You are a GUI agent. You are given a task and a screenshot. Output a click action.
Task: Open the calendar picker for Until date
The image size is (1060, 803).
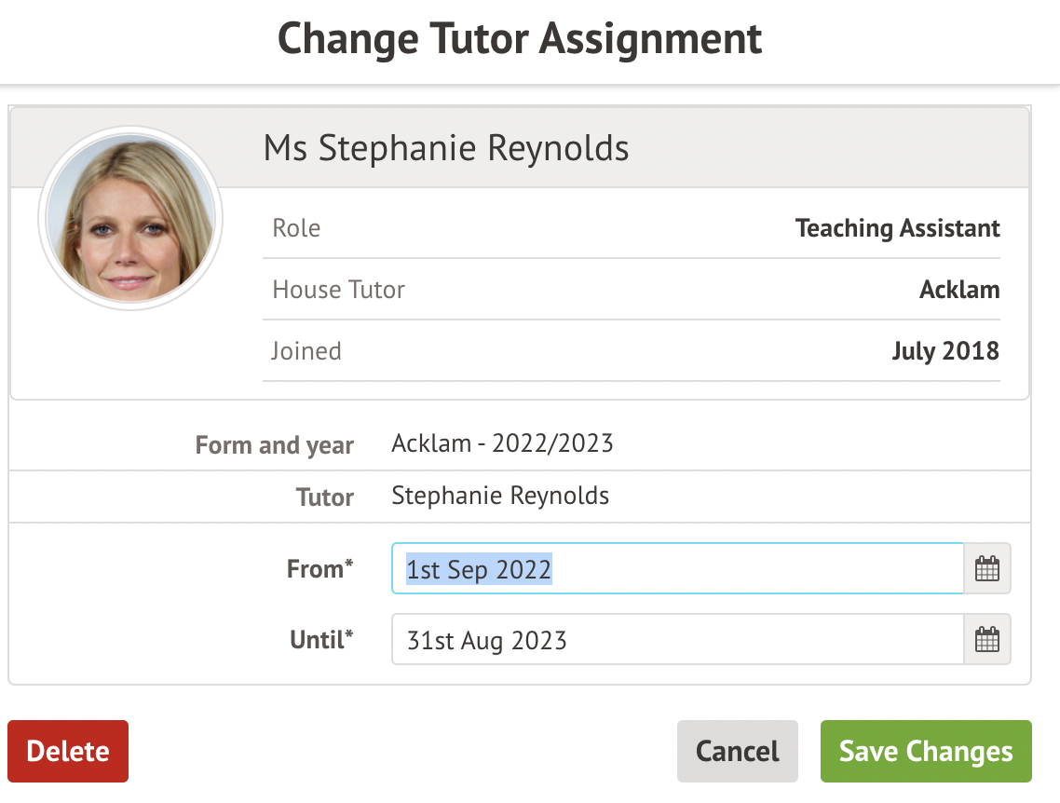986,640
